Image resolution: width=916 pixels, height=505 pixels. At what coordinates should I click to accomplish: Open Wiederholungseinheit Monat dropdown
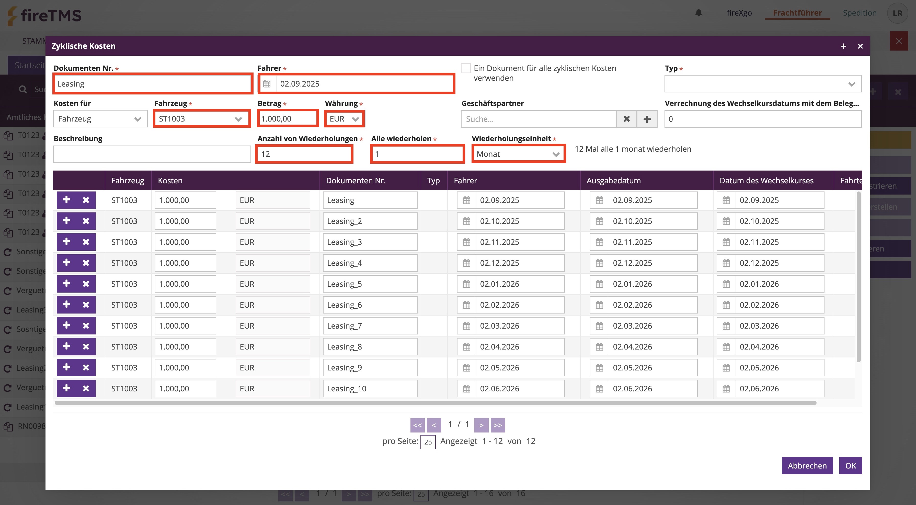(x=519, y=154)
